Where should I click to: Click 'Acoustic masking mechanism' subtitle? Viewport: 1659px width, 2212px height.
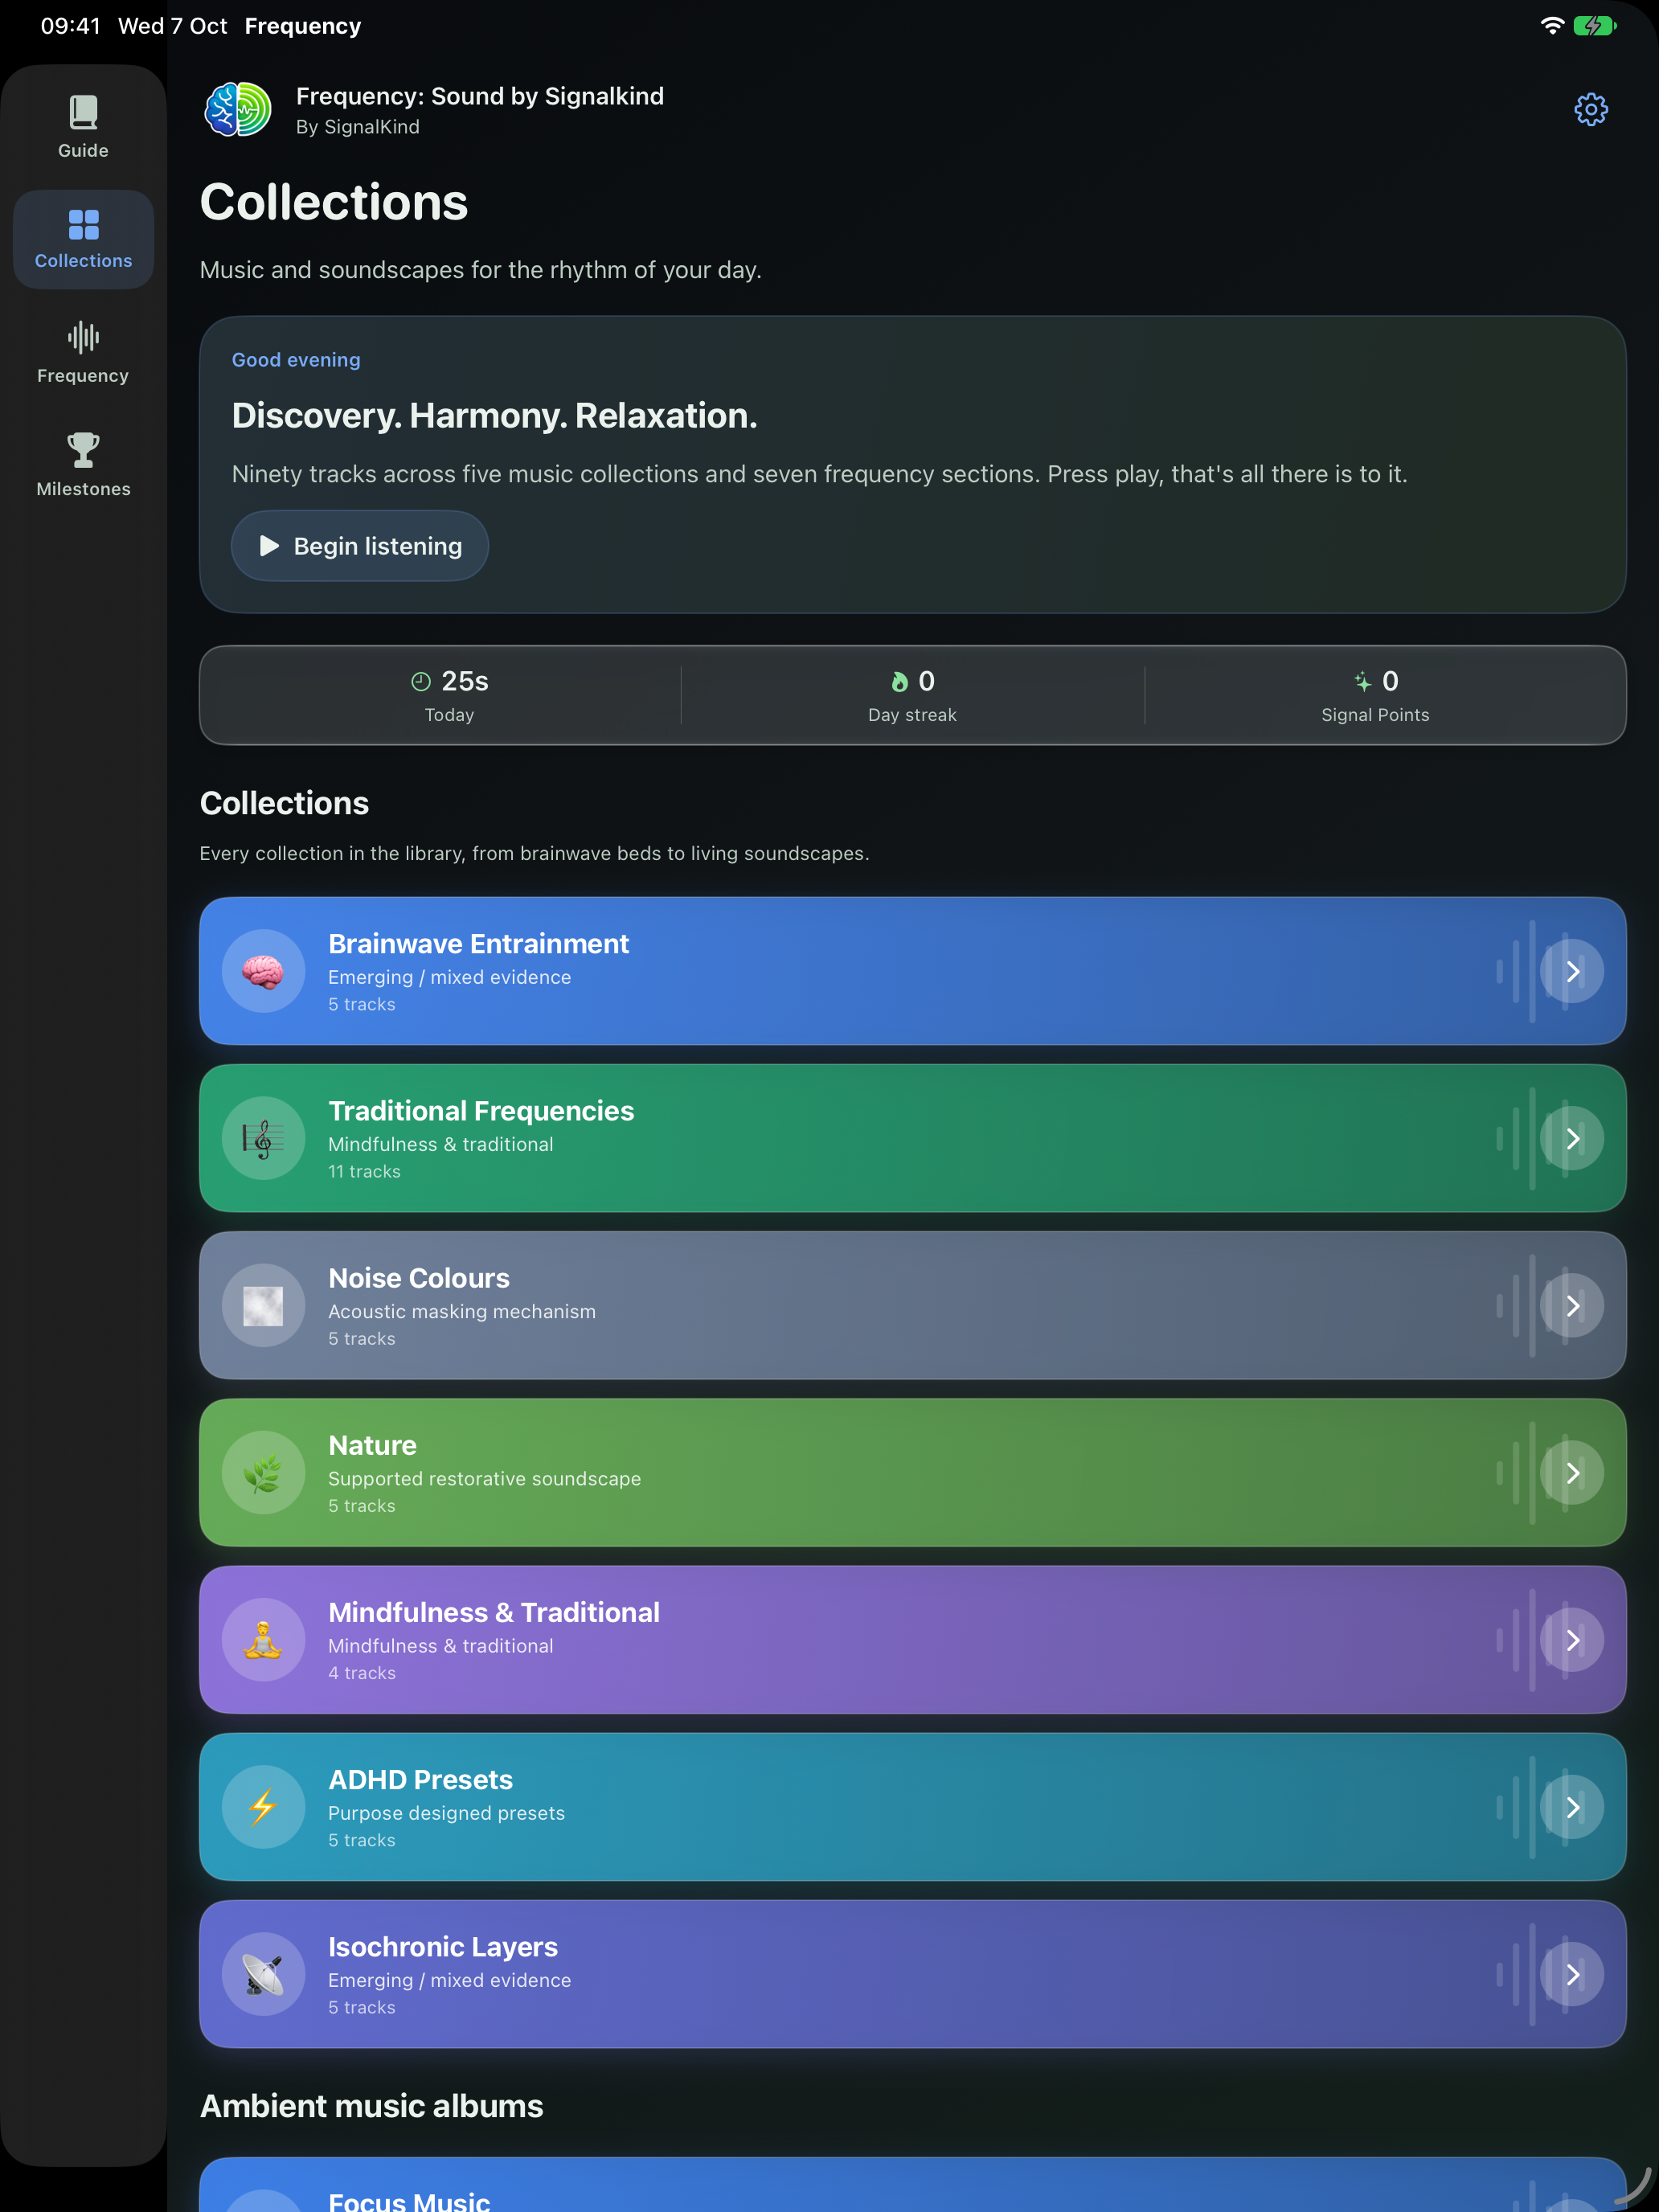pyautogui.click(x=461, y=1311)
